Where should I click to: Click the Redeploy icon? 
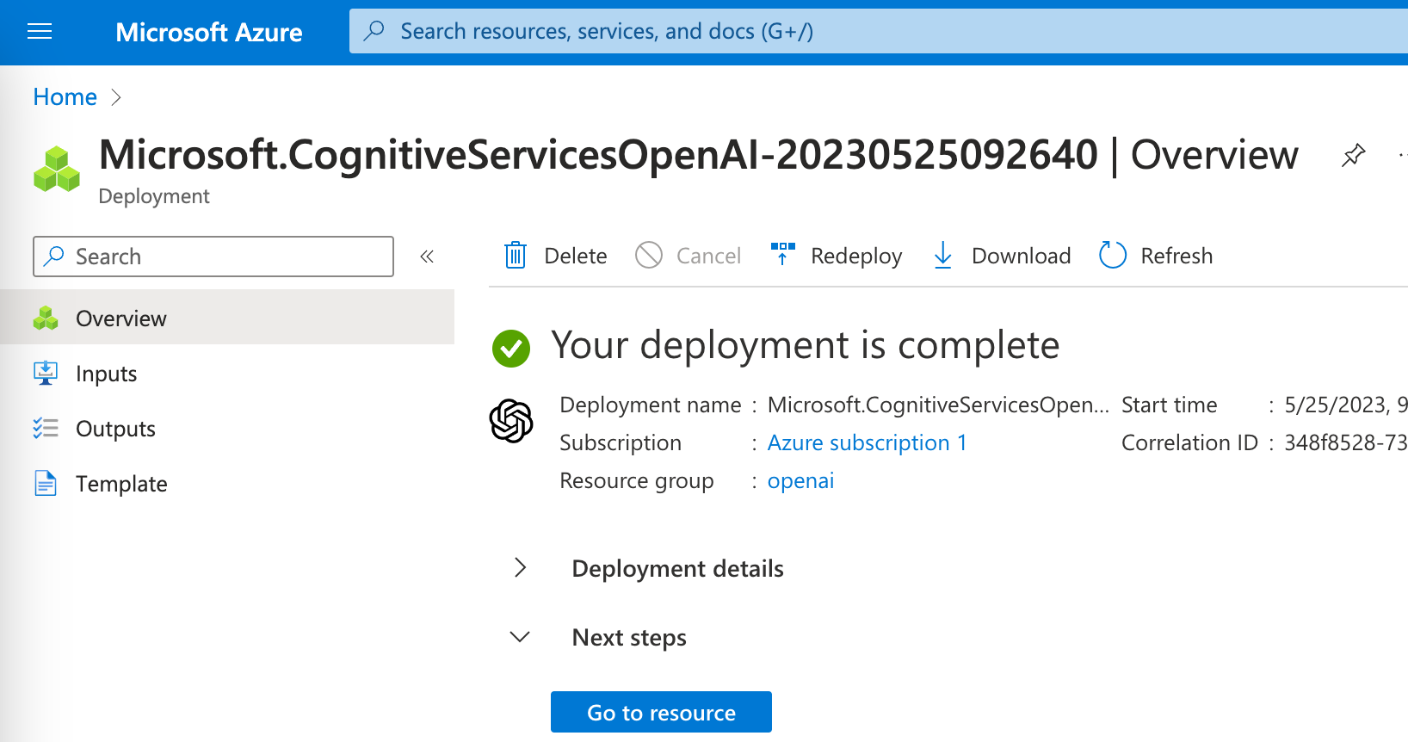(x=782, y=254)
